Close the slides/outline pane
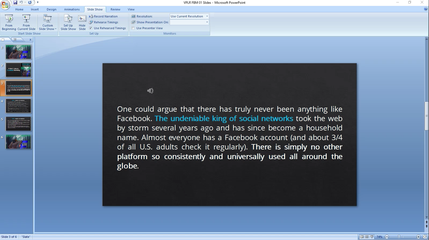Viewport: 429px width, 240px height. (30, 40)
